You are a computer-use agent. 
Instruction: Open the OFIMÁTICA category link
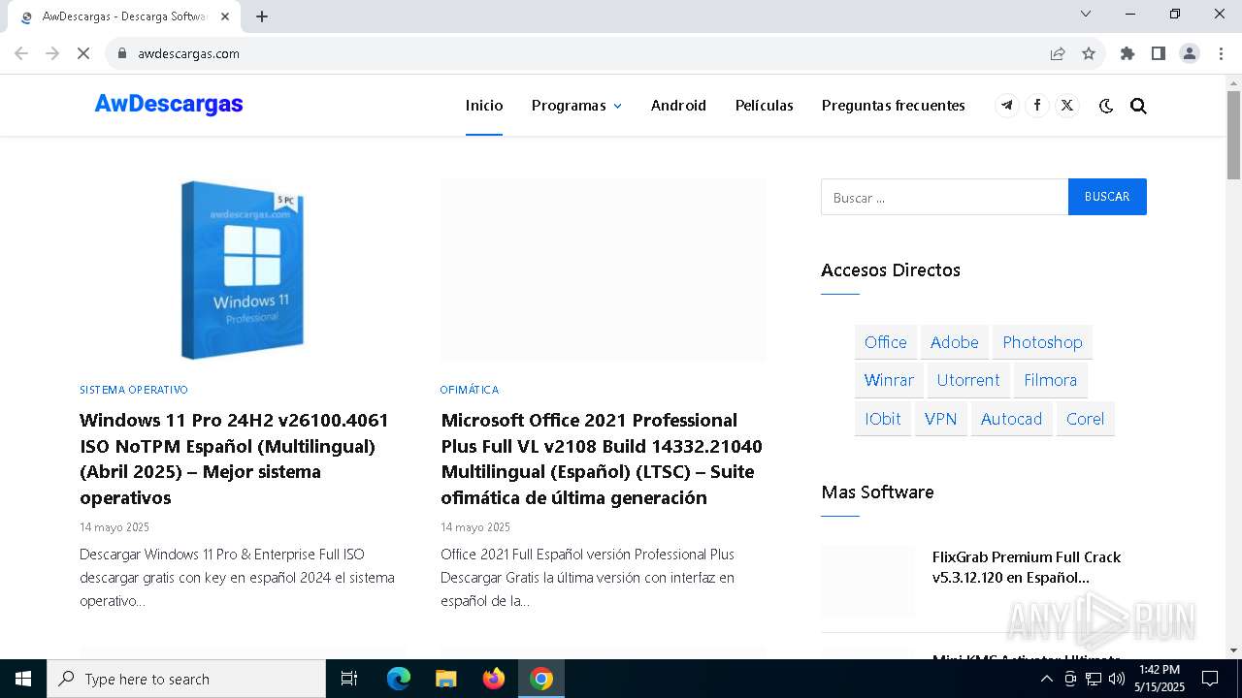[x=470, y=390]
